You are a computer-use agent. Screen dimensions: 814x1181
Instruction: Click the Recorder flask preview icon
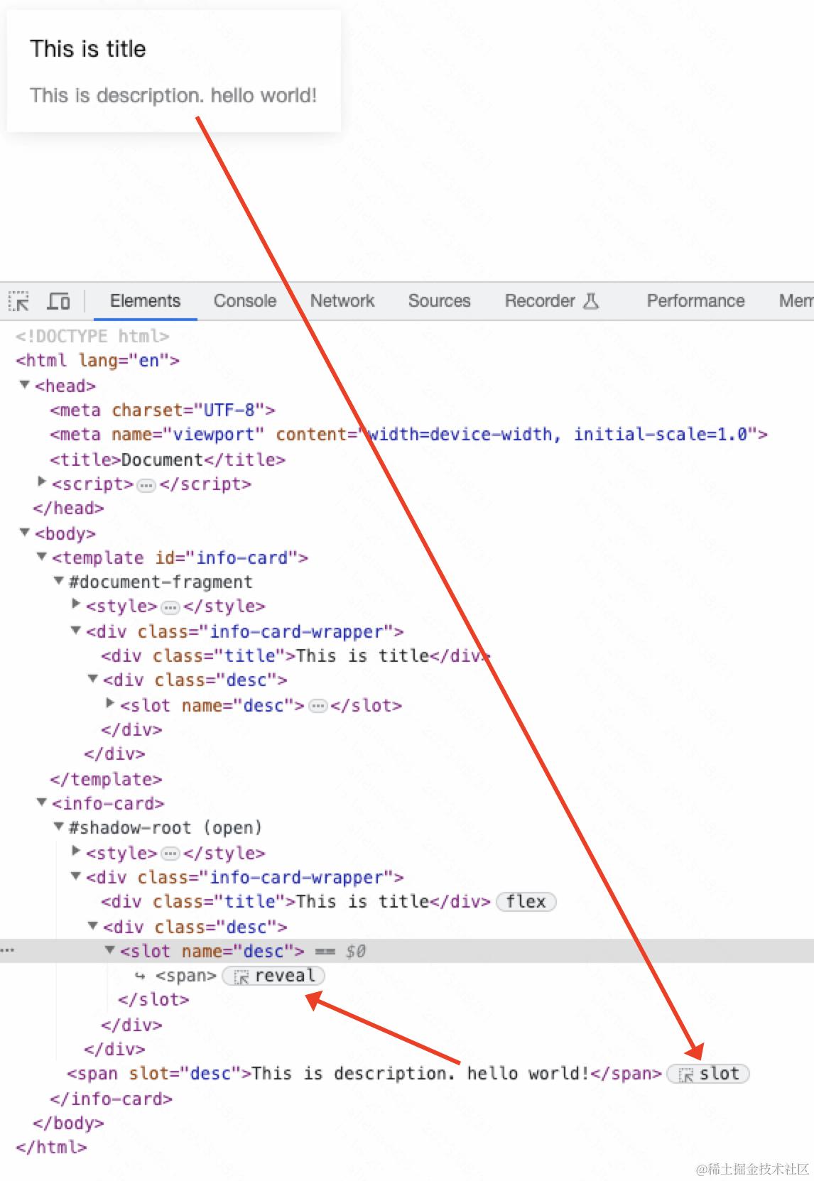[591, 301]
